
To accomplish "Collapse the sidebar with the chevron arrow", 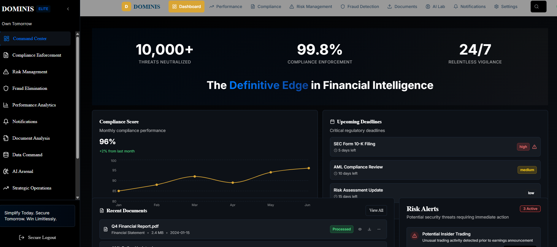I will [x=68, y=9].
